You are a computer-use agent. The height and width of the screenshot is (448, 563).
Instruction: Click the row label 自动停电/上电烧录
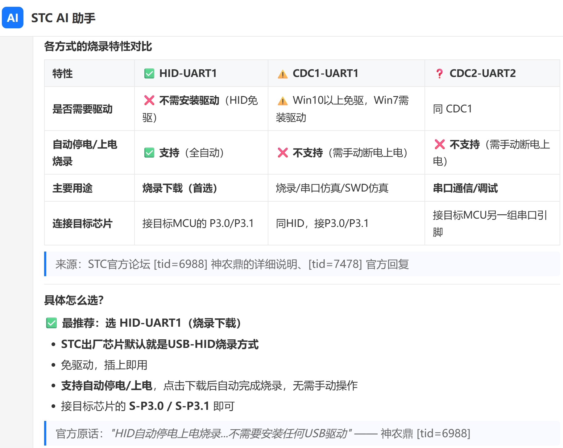tap(85, 153)
